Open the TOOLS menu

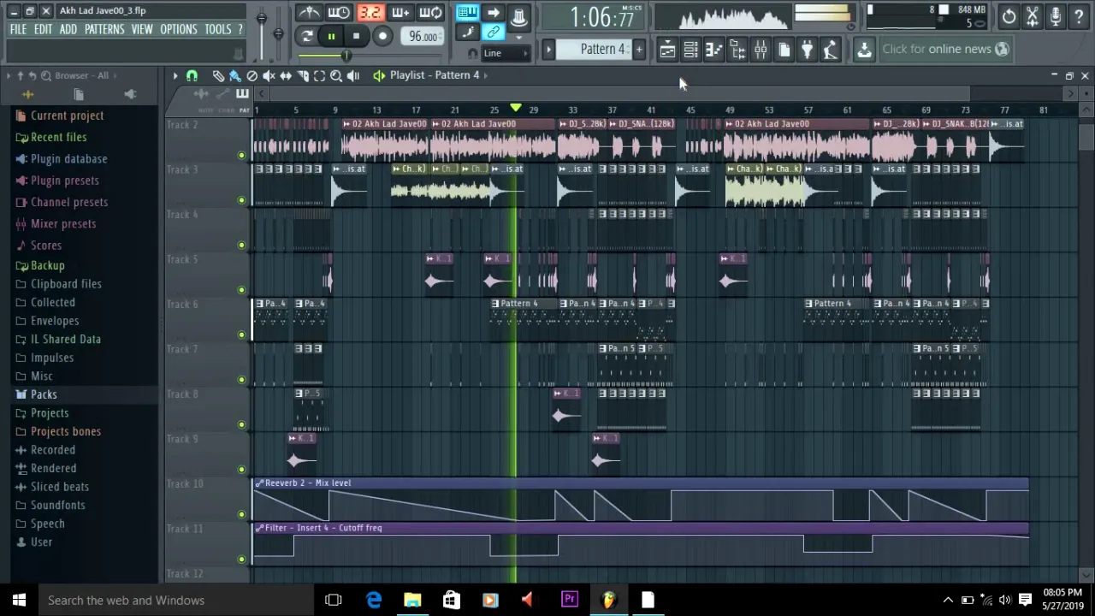(218, 29)
